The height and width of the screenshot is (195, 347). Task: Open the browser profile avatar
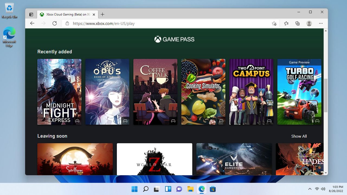pos(309,24)
